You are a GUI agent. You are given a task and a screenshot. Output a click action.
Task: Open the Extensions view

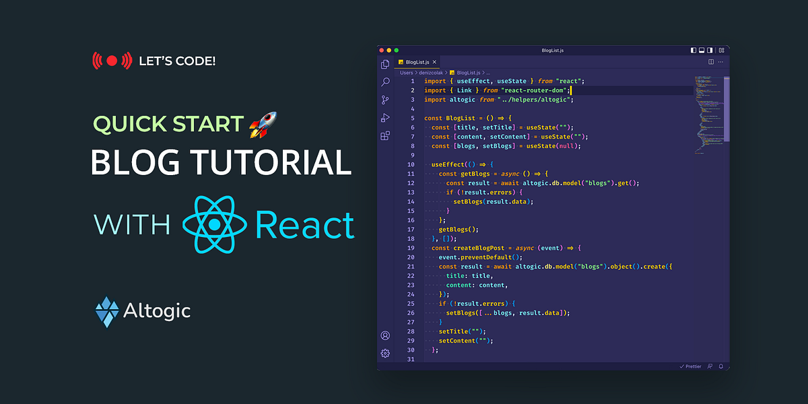[x=385, y=135]
